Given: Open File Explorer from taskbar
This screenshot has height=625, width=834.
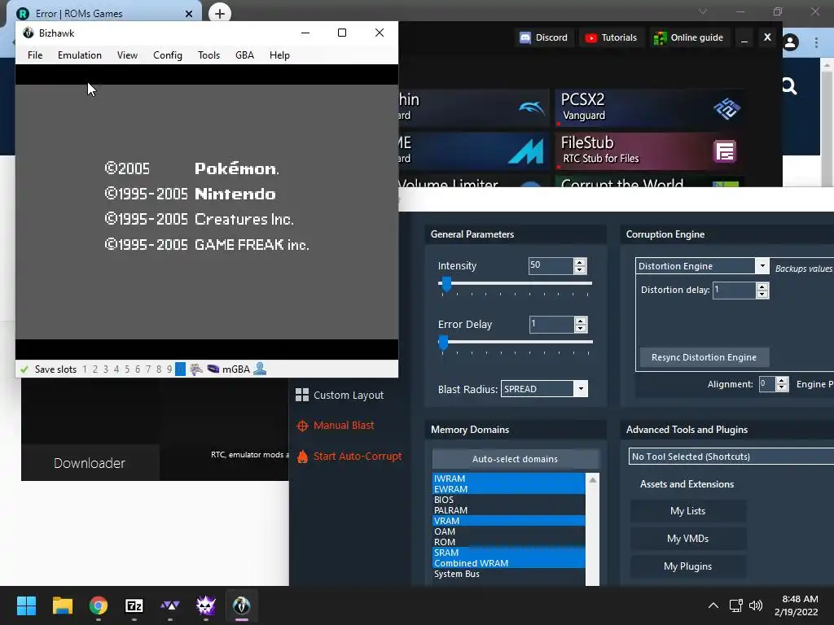Looking at the screenshot, I should 62,605.
